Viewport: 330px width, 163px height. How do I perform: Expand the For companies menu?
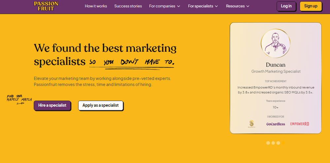[165, 6]
